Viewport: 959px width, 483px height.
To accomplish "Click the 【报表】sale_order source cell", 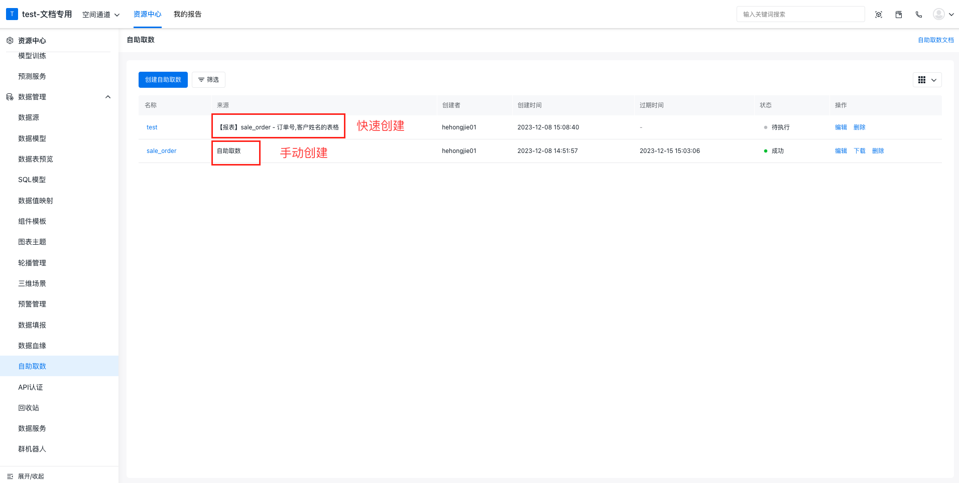I will click(278, 127).
